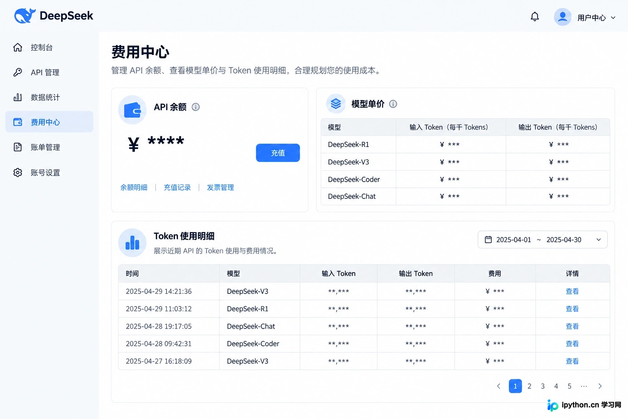Go to next page with right arrow
The width and height of the screenshot is (628, 419).
(x=600, y=386)
